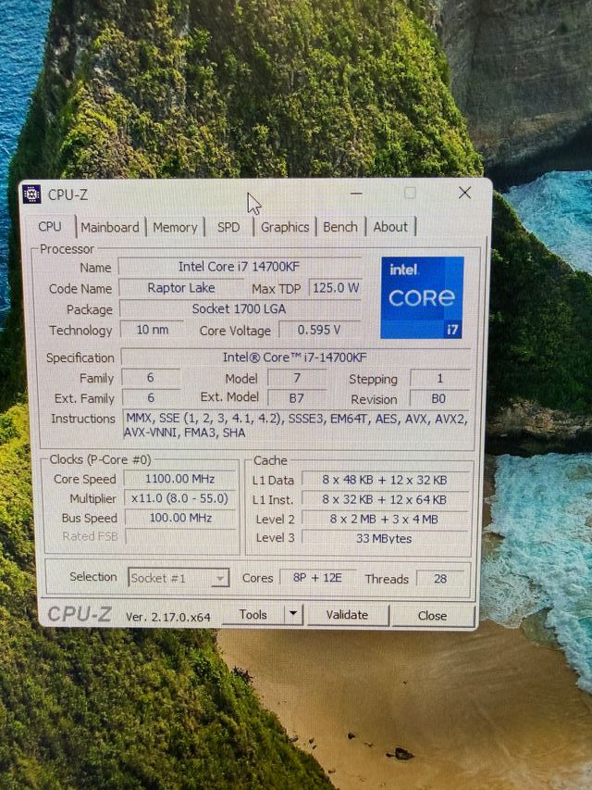This screenshot has width=592, height=790.
Task: Select the Family value 6
Action: [x=151, y=378]
